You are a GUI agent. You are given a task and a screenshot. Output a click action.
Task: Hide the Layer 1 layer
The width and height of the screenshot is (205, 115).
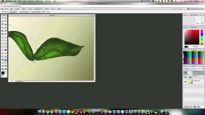[x=185, y=77]
